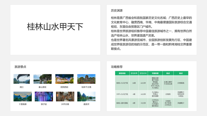207x116 pixels.
Task: Click the 价格稍高 disadvantage cell
Action: (x=181, y=83)
